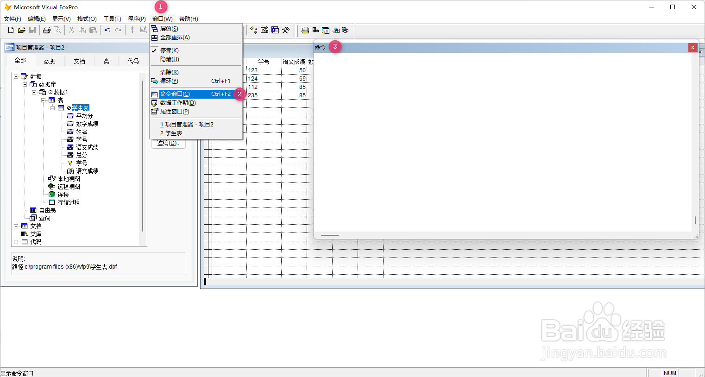Click the Copy toolbar icon
This screenshot has width=705, height=377.
click(x=82, y=30)
